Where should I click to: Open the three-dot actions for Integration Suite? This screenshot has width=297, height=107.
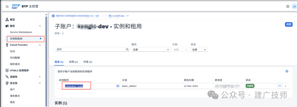point(280,86)
